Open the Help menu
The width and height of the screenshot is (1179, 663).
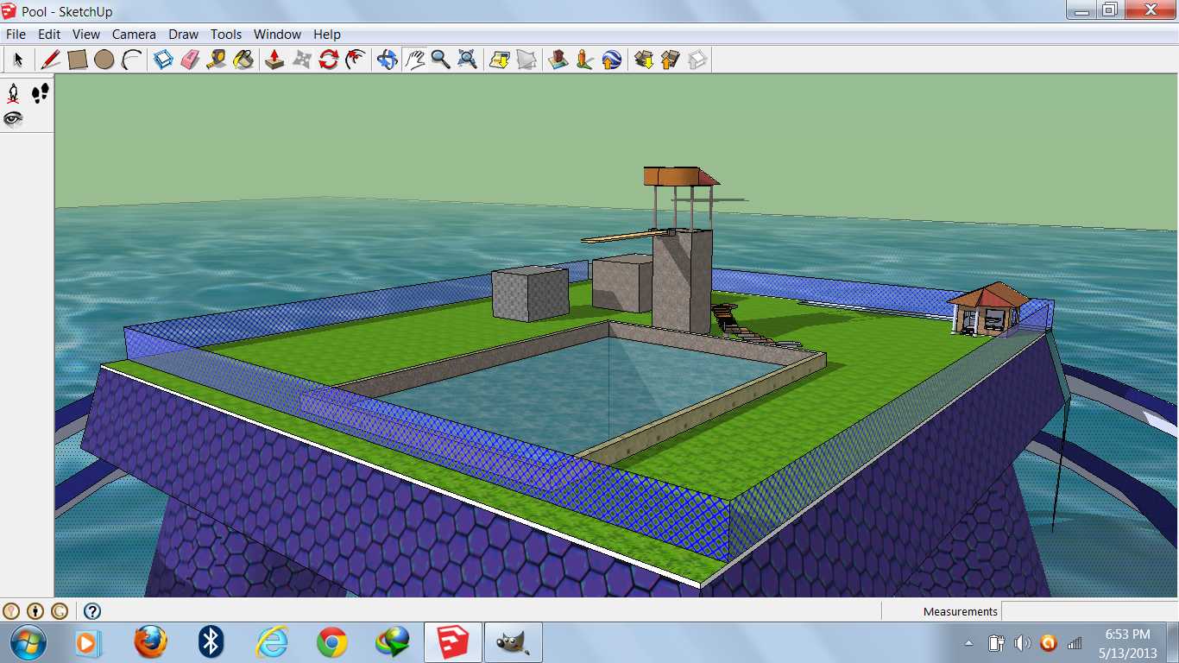327,35
